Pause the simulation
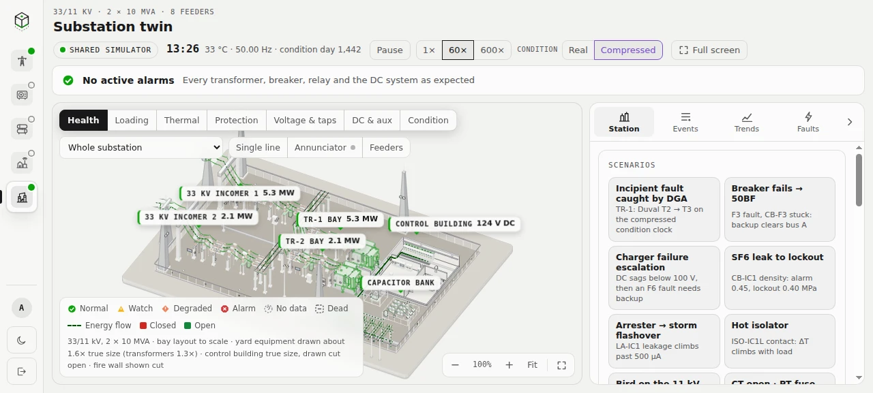Viewport: 873px width, 393px height. click(390, 50)
